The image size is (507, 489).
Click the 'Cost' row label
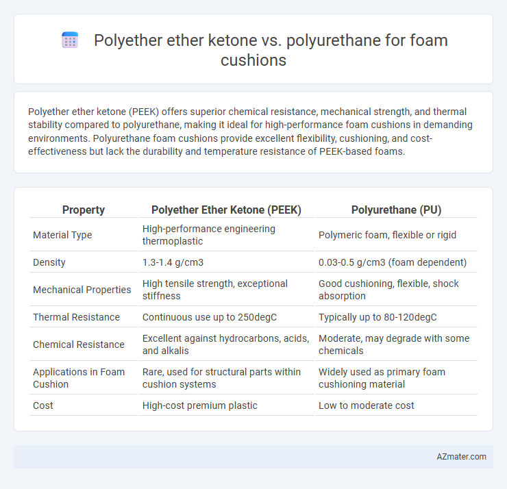tap(43, 405)
